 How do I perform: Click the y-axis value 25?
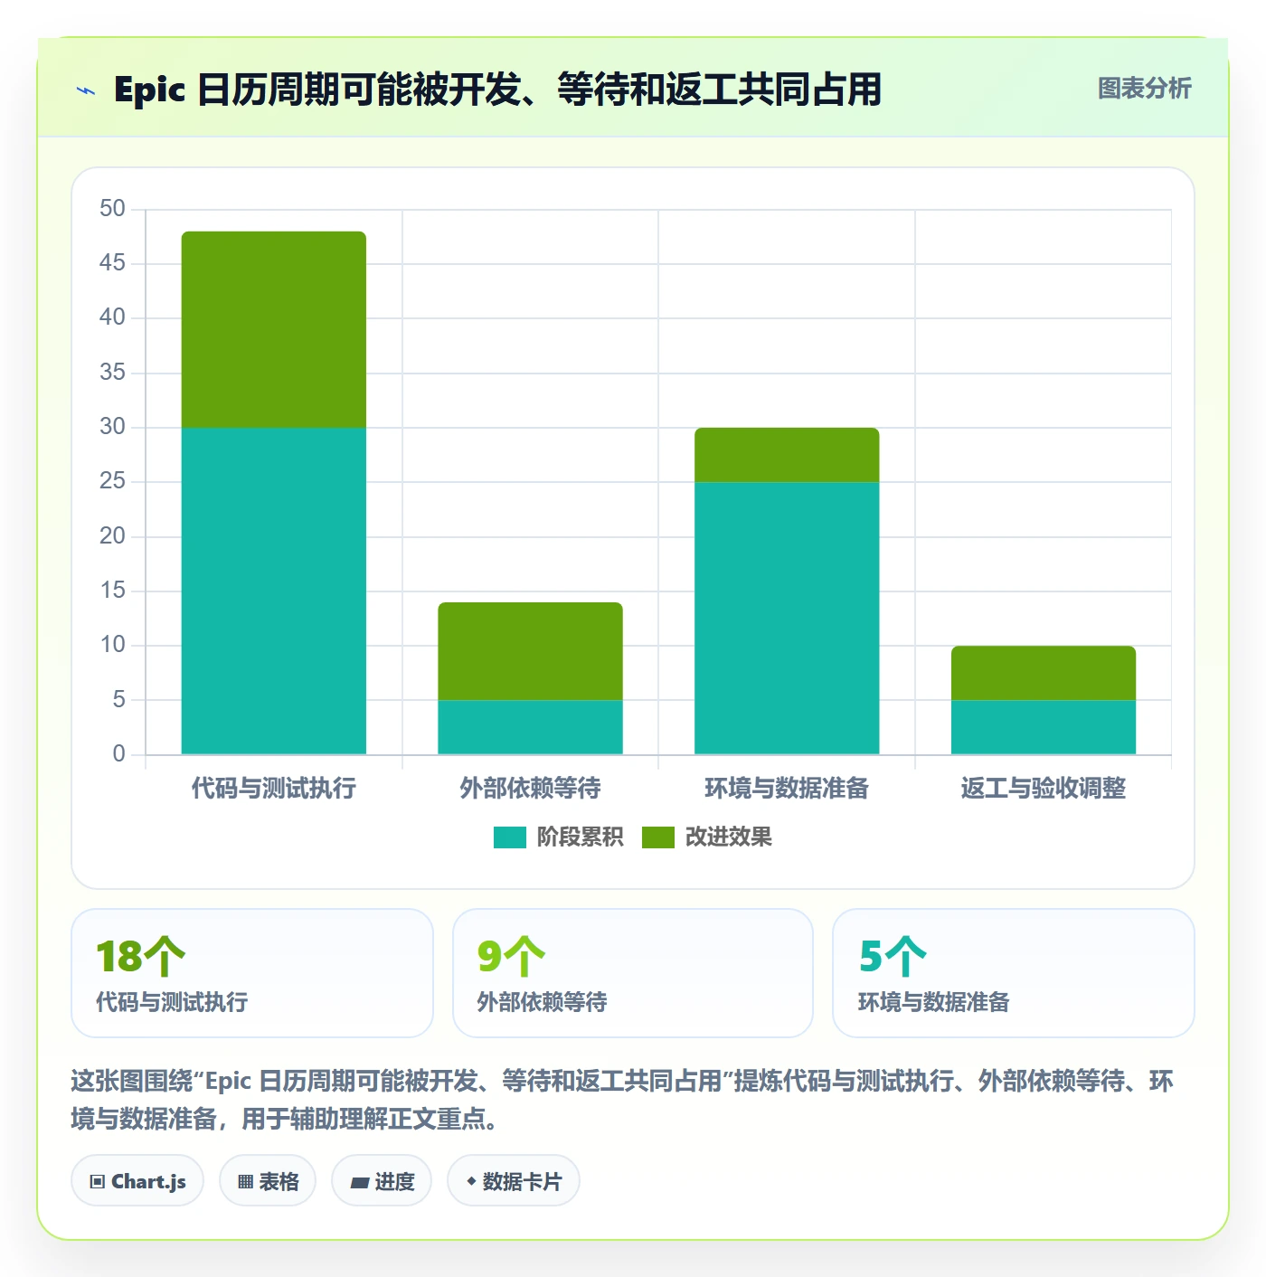(x=113, y=481)
